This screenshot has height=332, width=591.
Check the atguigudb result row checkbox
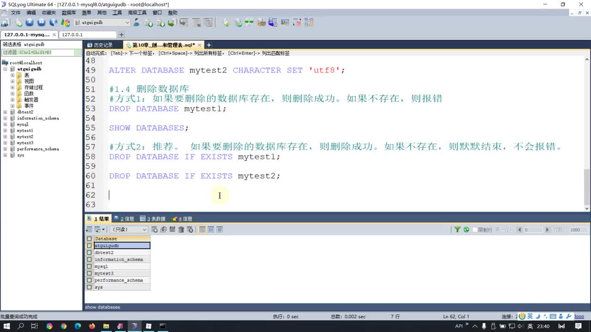[89, 246]
